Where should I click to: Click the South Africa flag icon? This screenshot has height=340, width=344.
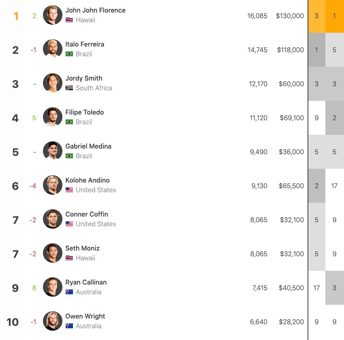(69, 88)
